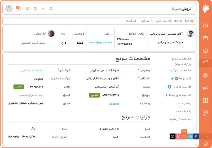Open the LG.COM website link
212x148 pixels.
pos(114,104)
